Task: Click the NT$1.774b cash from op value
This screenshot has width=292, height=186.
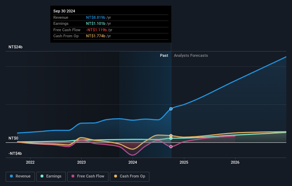Action: (96, 36)
